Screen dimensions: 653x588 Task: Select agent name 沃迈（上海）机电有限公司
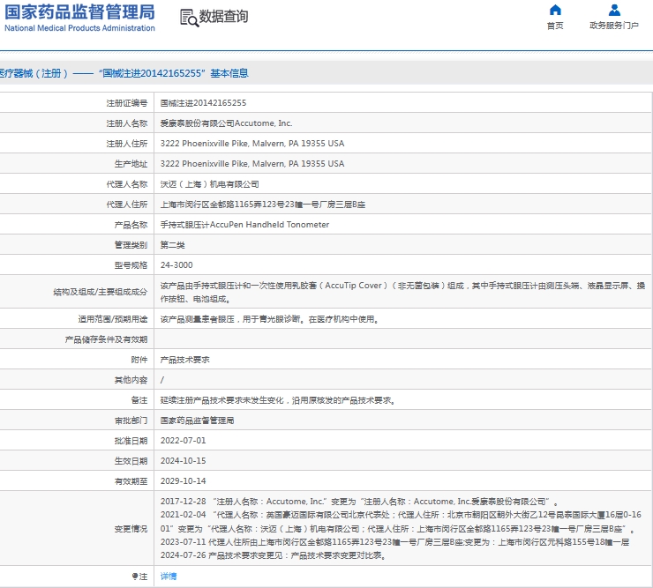pyautogui.click(x=209, y=184)
